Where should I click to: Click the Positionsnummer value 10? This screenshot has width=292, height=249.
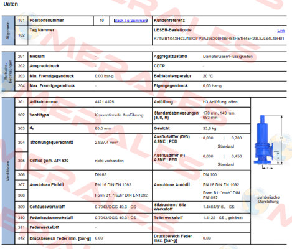pyautogui.click(x=101, y=21)
